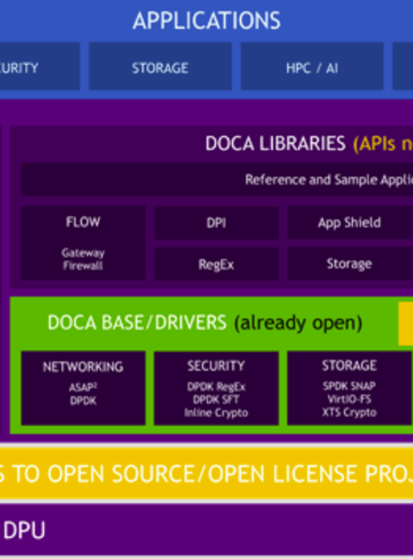413x559 pixels.
Task: Click the DPDK SFT text
Action: click(216, 400)
